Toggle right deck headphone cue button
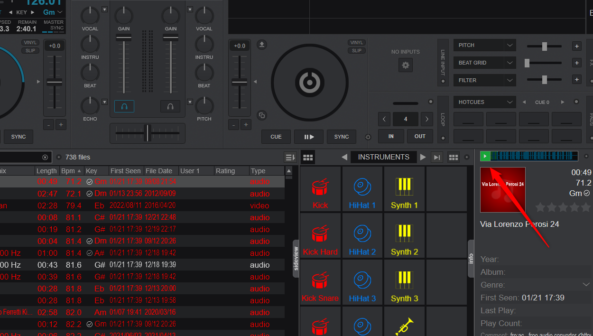593x336 pixels. tap(170, 106)
